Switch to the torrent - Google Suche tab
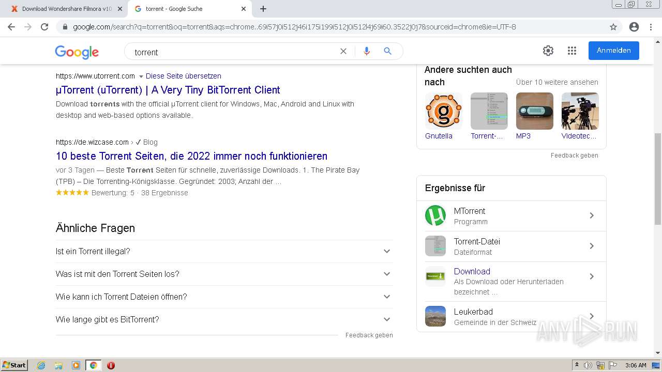 point(190,9)
